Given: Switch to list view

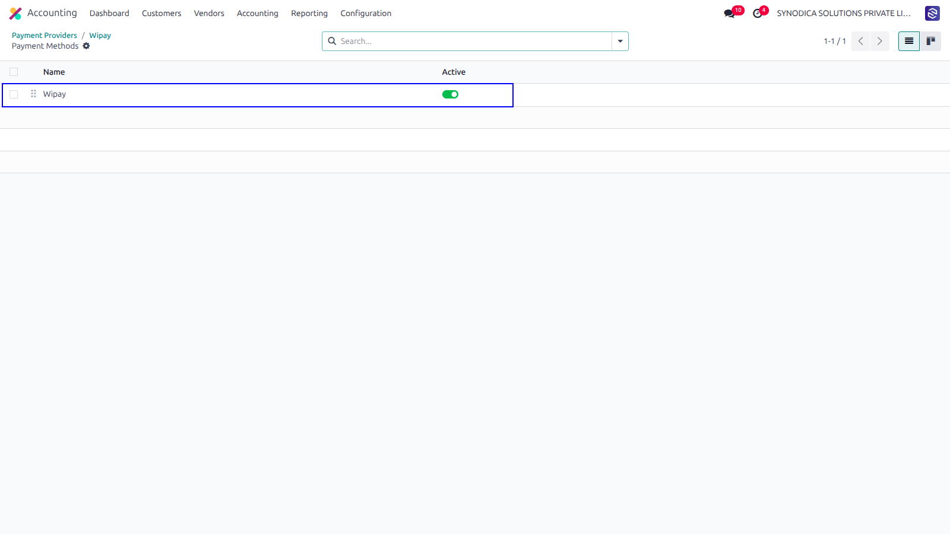Looking at the screenshot, I should [x=909, y=41].
